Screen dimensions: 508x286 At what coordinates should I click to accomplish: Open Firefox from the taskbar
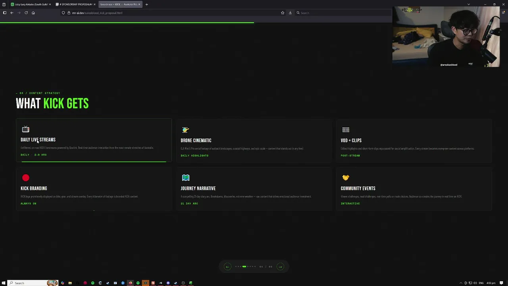(x=130, y=283)
